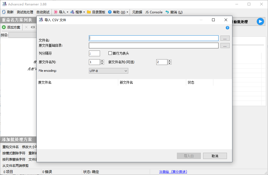Select the JS Console menu item

point(154,12)
